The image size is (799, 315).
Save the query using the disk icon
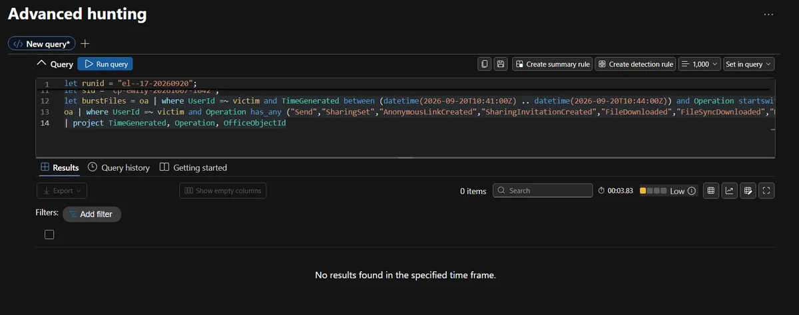coord(501,64)
